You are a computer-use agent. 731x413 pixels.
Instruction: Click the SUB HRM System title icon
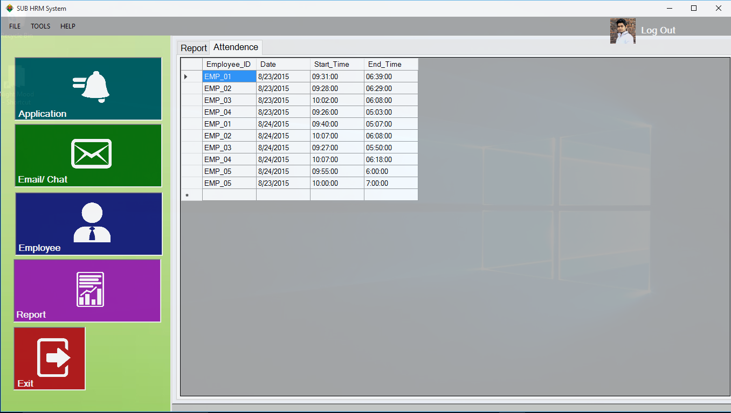point(9,8)
